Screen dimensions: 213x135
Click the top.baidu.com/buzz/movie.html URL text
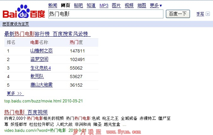(33, 101)
